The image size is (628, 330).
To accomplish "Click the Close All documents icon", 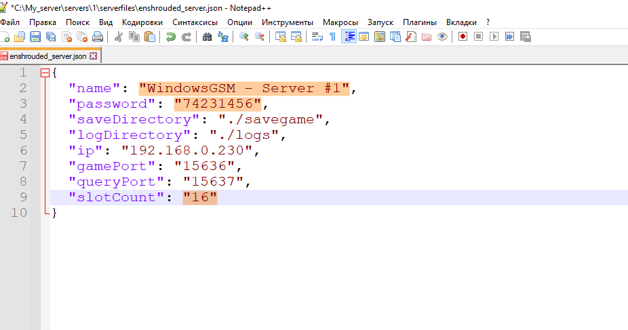I will pos(82,37).
